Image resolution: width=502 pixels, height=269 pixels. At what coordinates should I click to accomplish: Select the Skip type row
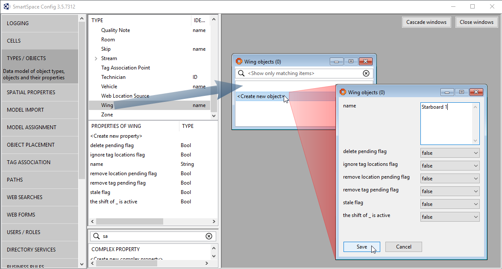click(x=150, y=49)
